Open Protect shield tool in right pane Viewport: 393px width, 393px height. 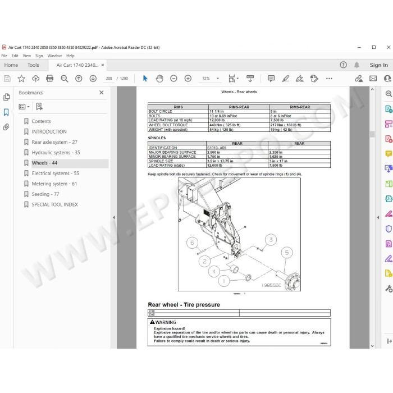pyautogui.click(x=389, y=229)
